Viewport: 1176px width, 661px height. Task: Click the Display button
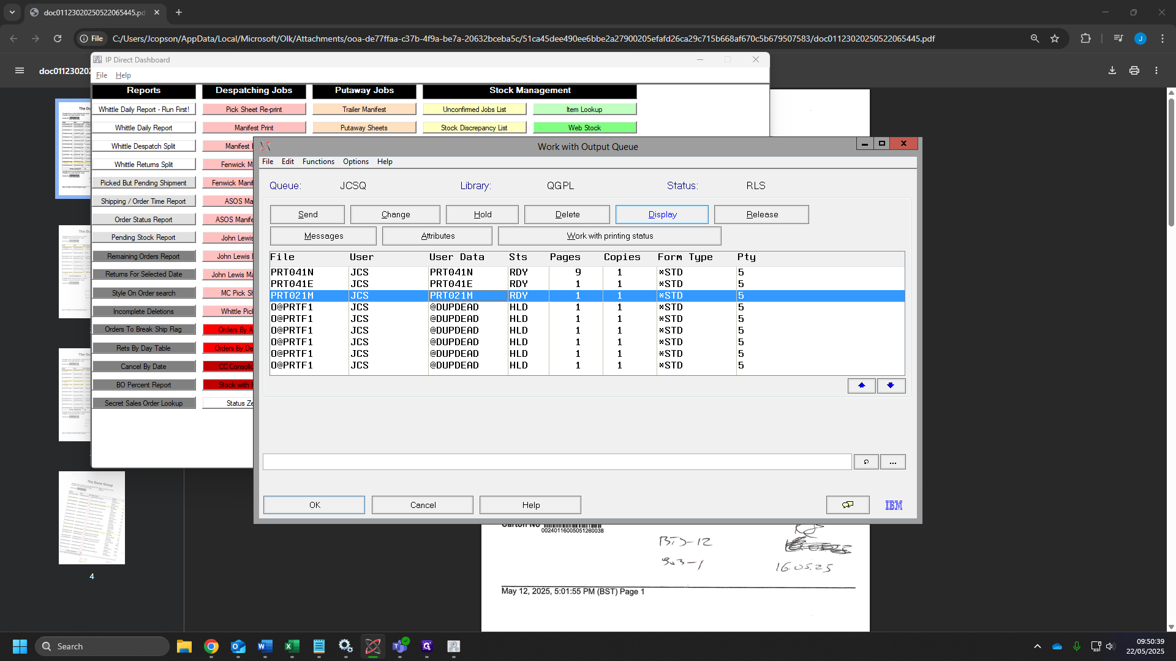662,214
